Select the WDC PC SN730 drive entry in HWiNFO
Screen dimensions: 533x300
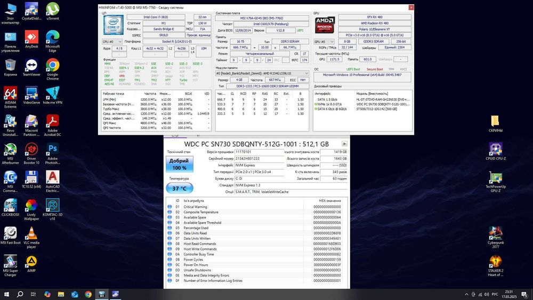click(362, 104)
